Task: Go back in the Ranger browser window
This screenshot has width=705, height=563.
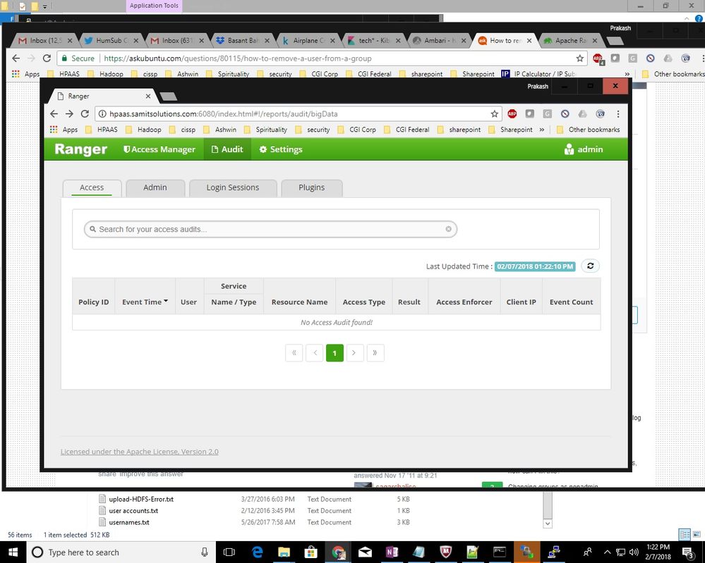Action: pos(54,113)
